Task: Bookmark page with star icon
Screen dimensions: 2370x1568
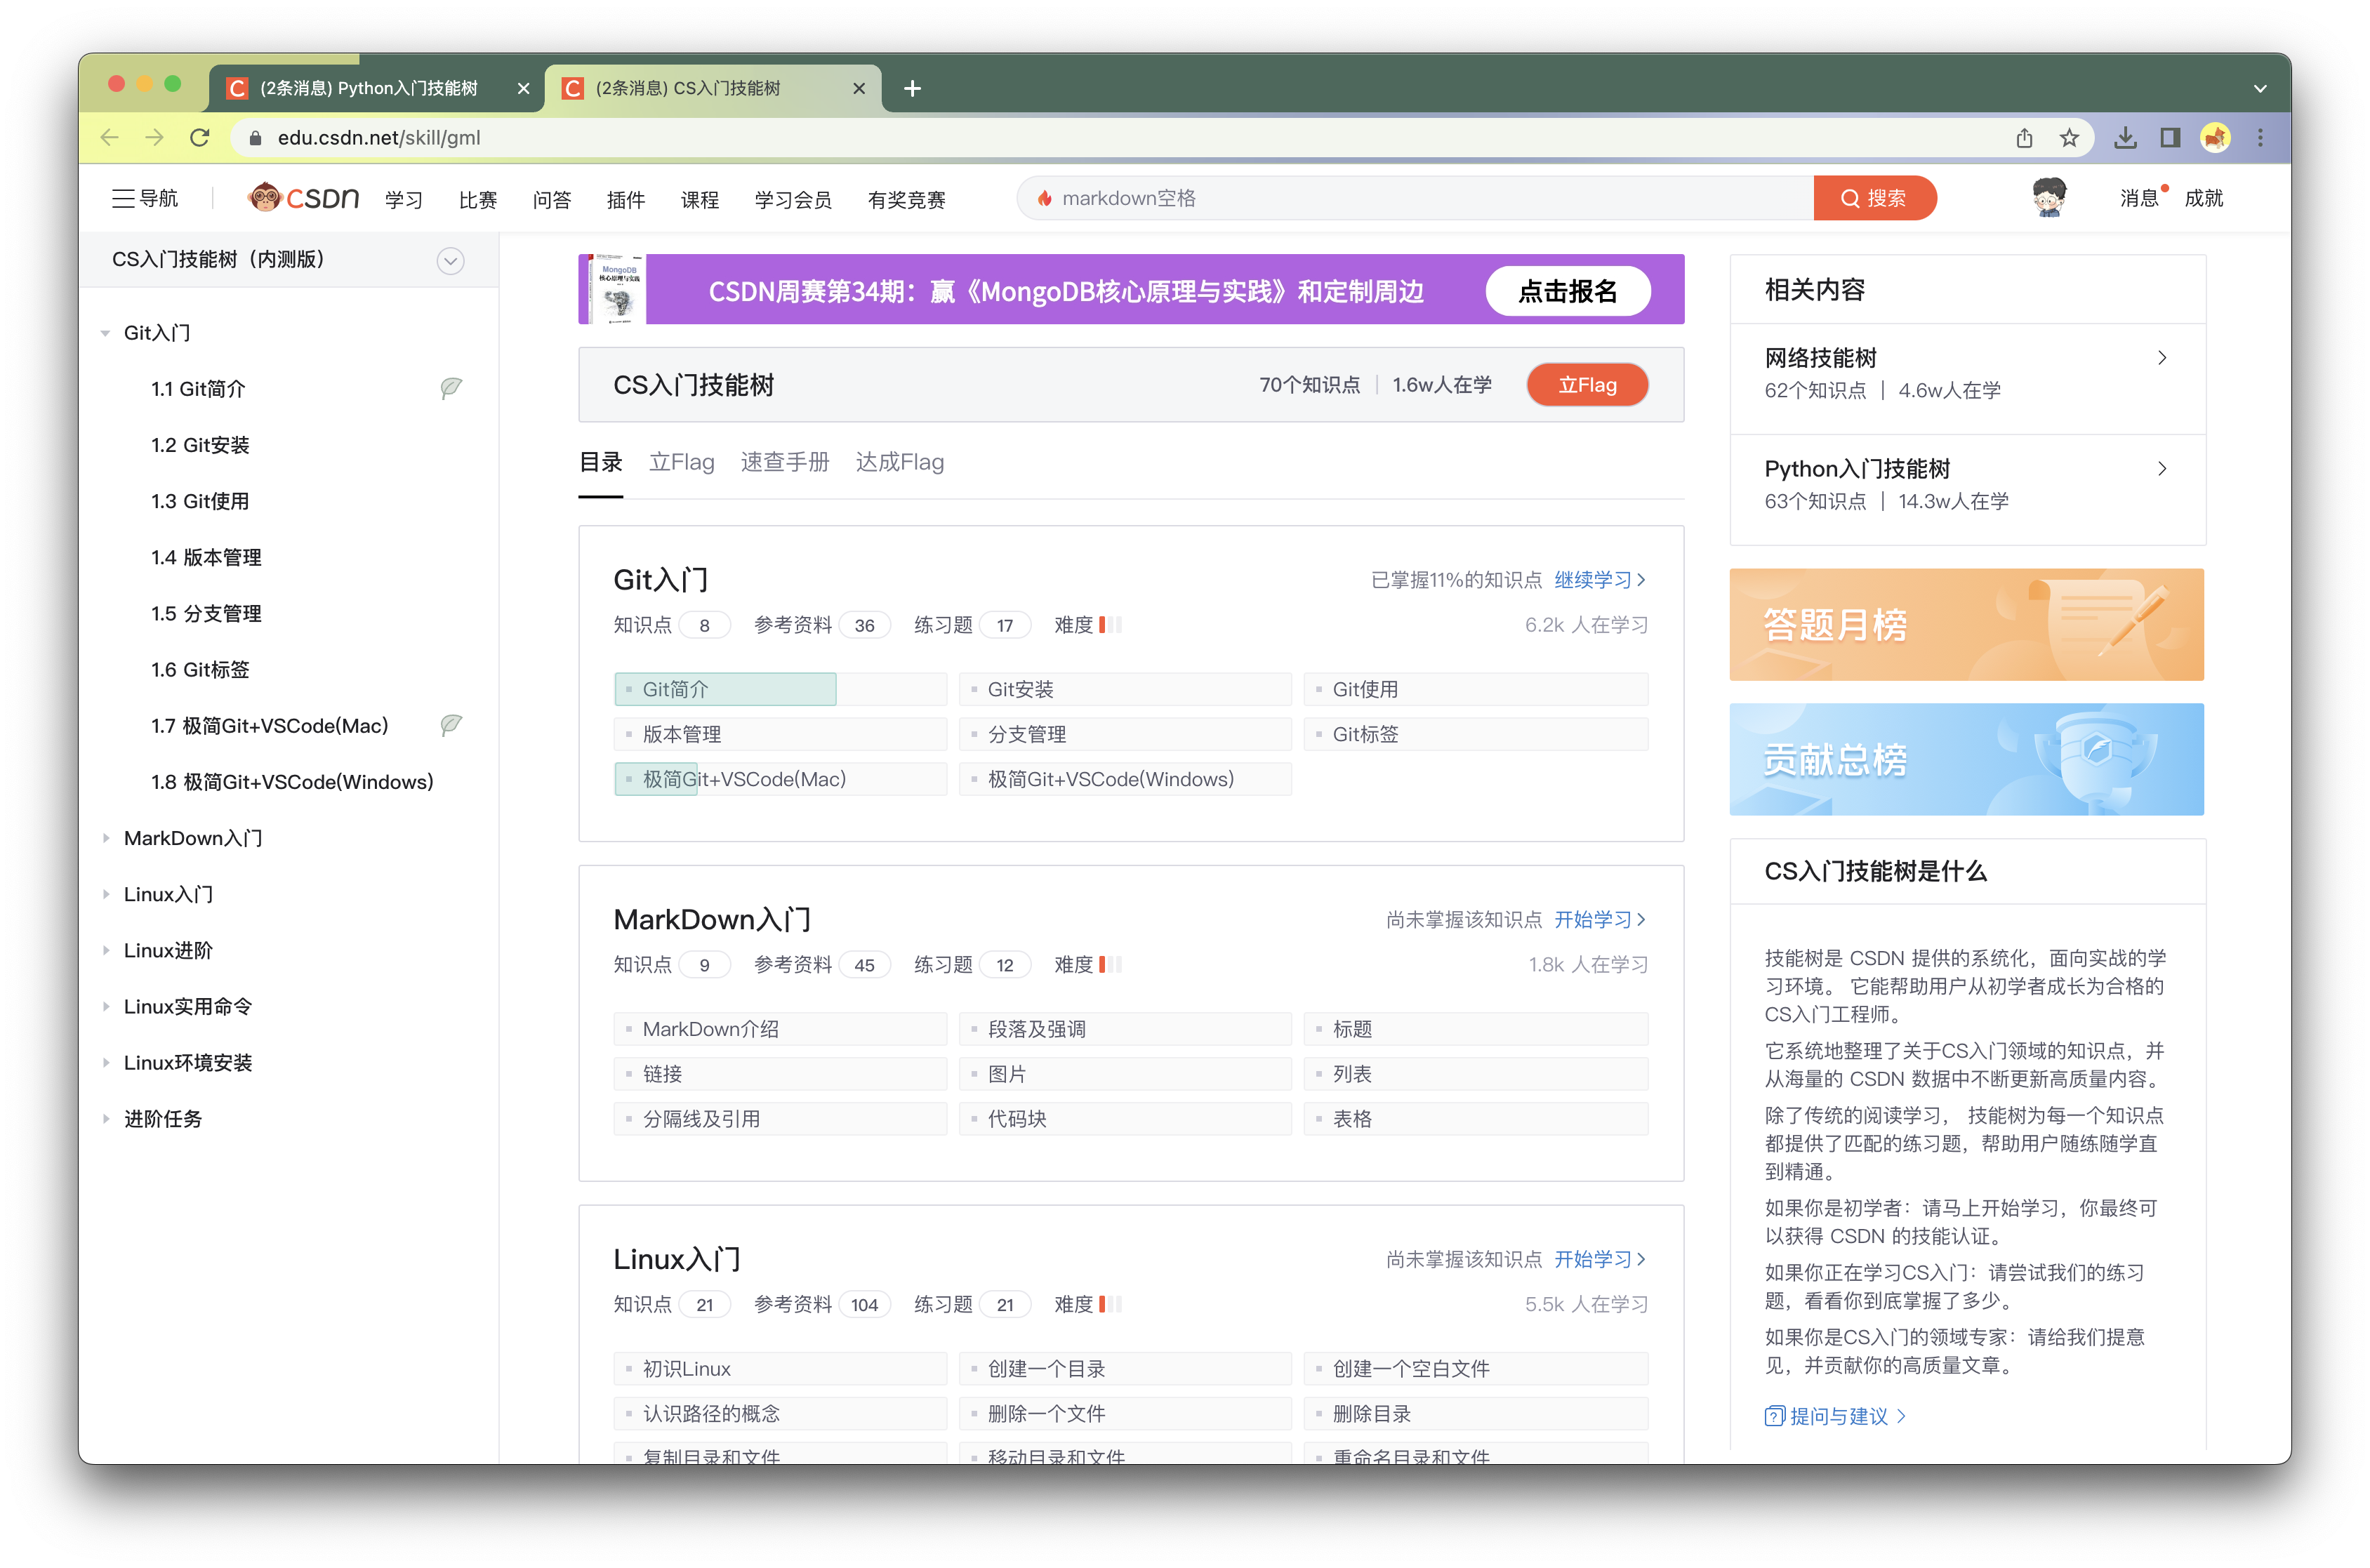Action: tap(2069, 138)
